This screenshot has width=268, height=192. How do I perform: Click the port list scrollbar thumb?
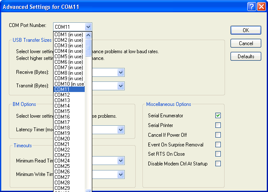pos(88,48)
